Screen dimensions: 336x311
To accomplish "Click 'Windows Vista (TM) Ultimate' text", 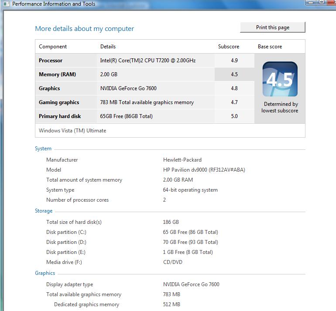I will click(72, 131).
